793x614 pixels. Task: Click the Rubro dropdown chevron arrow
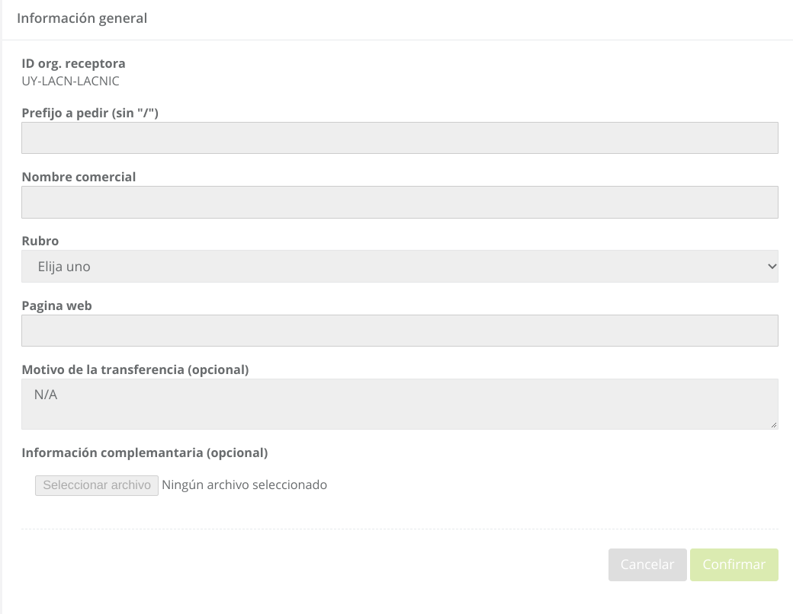click(772, 267)
